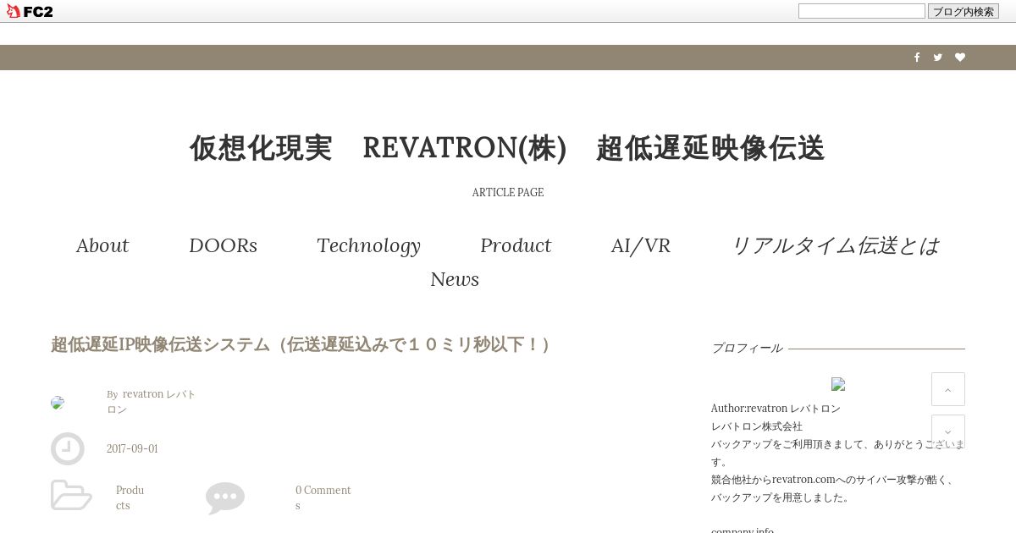Open the Product menu item
The height and width of the screenshot is (533, 1016).
pyautogui.click(x=516, y=245)
